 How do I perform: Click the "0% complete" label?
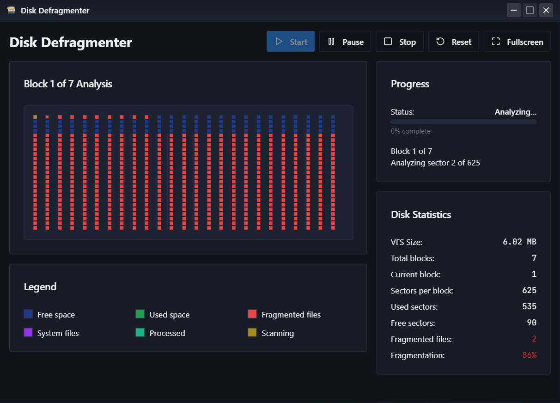(x=411, y=131)
